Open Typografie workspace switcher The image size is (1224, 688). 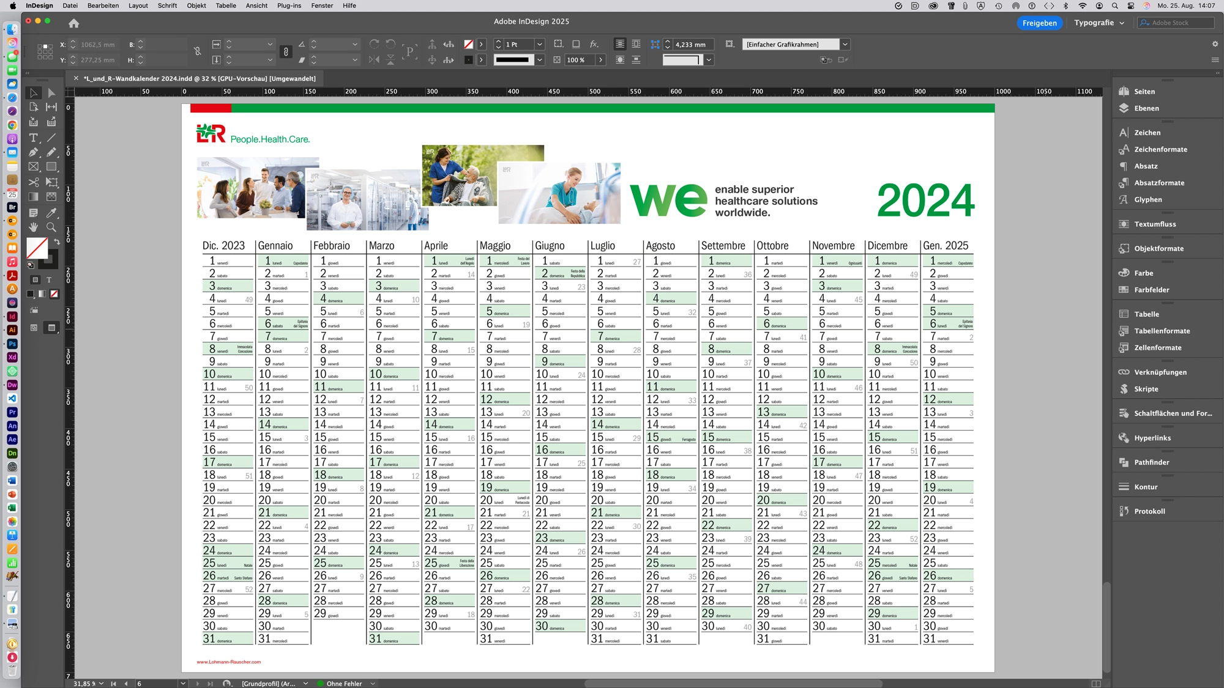(1099, 23)
